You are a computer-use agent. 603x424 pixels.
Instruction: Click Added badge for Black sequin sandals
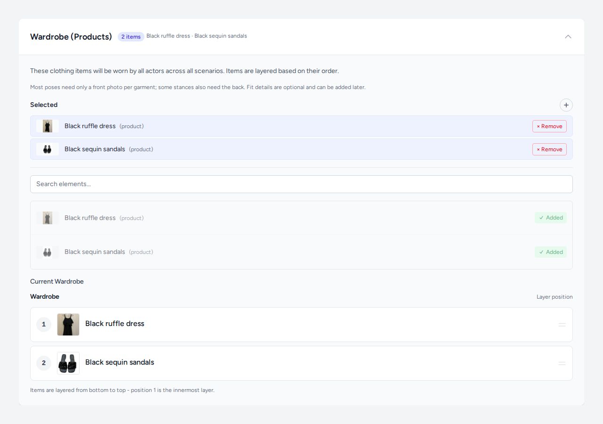[551, 252]
